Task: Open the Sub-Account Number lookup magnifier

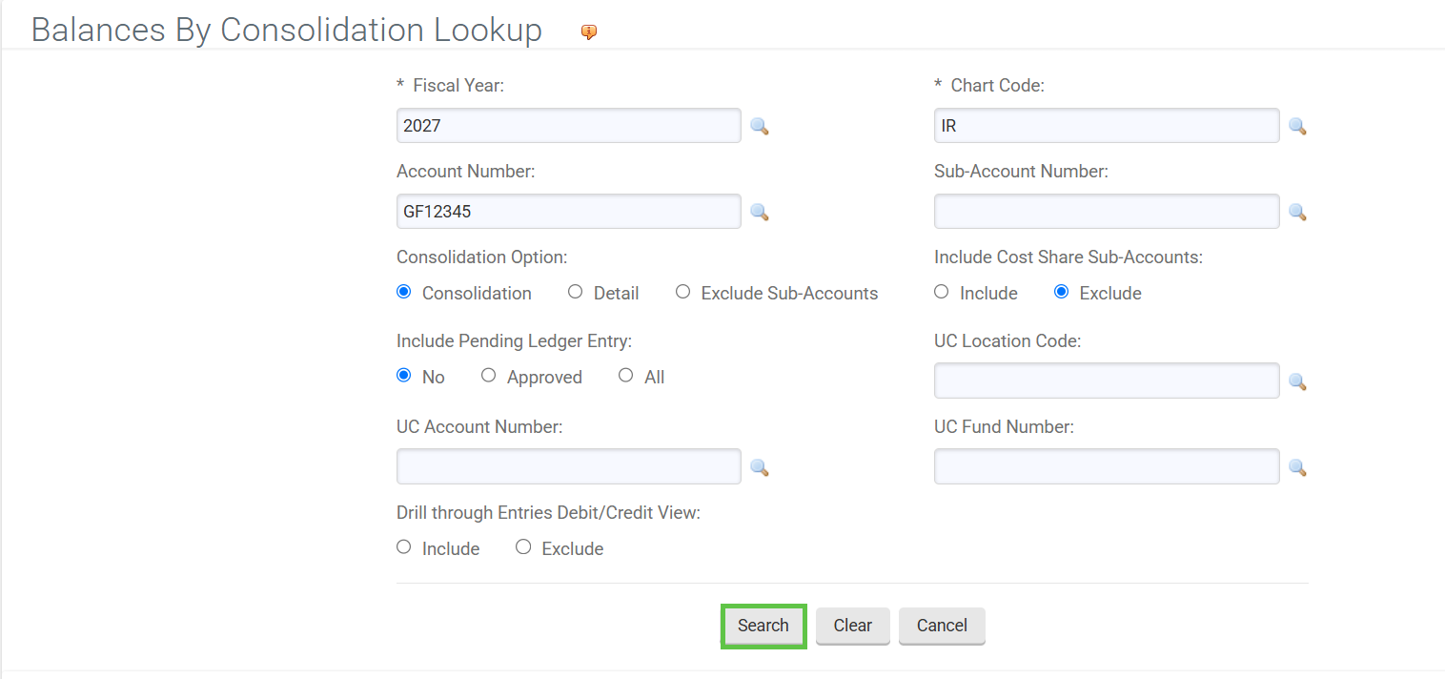Action: click(1297, 212)
